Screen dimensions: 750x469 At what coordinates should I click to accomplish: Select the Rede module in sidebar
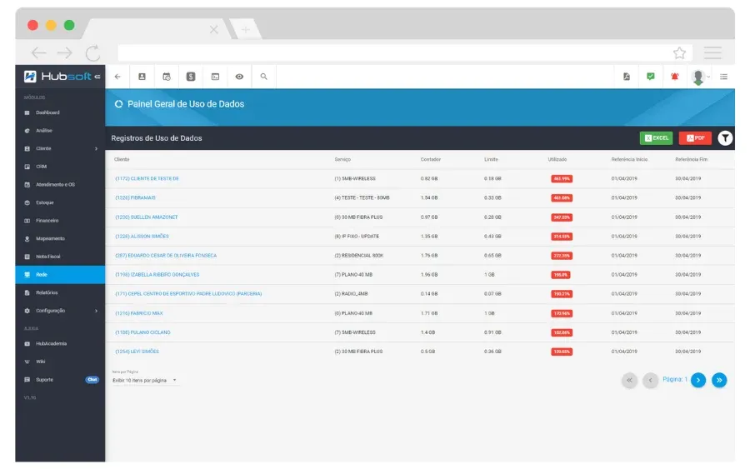click(x=60, y=275)
